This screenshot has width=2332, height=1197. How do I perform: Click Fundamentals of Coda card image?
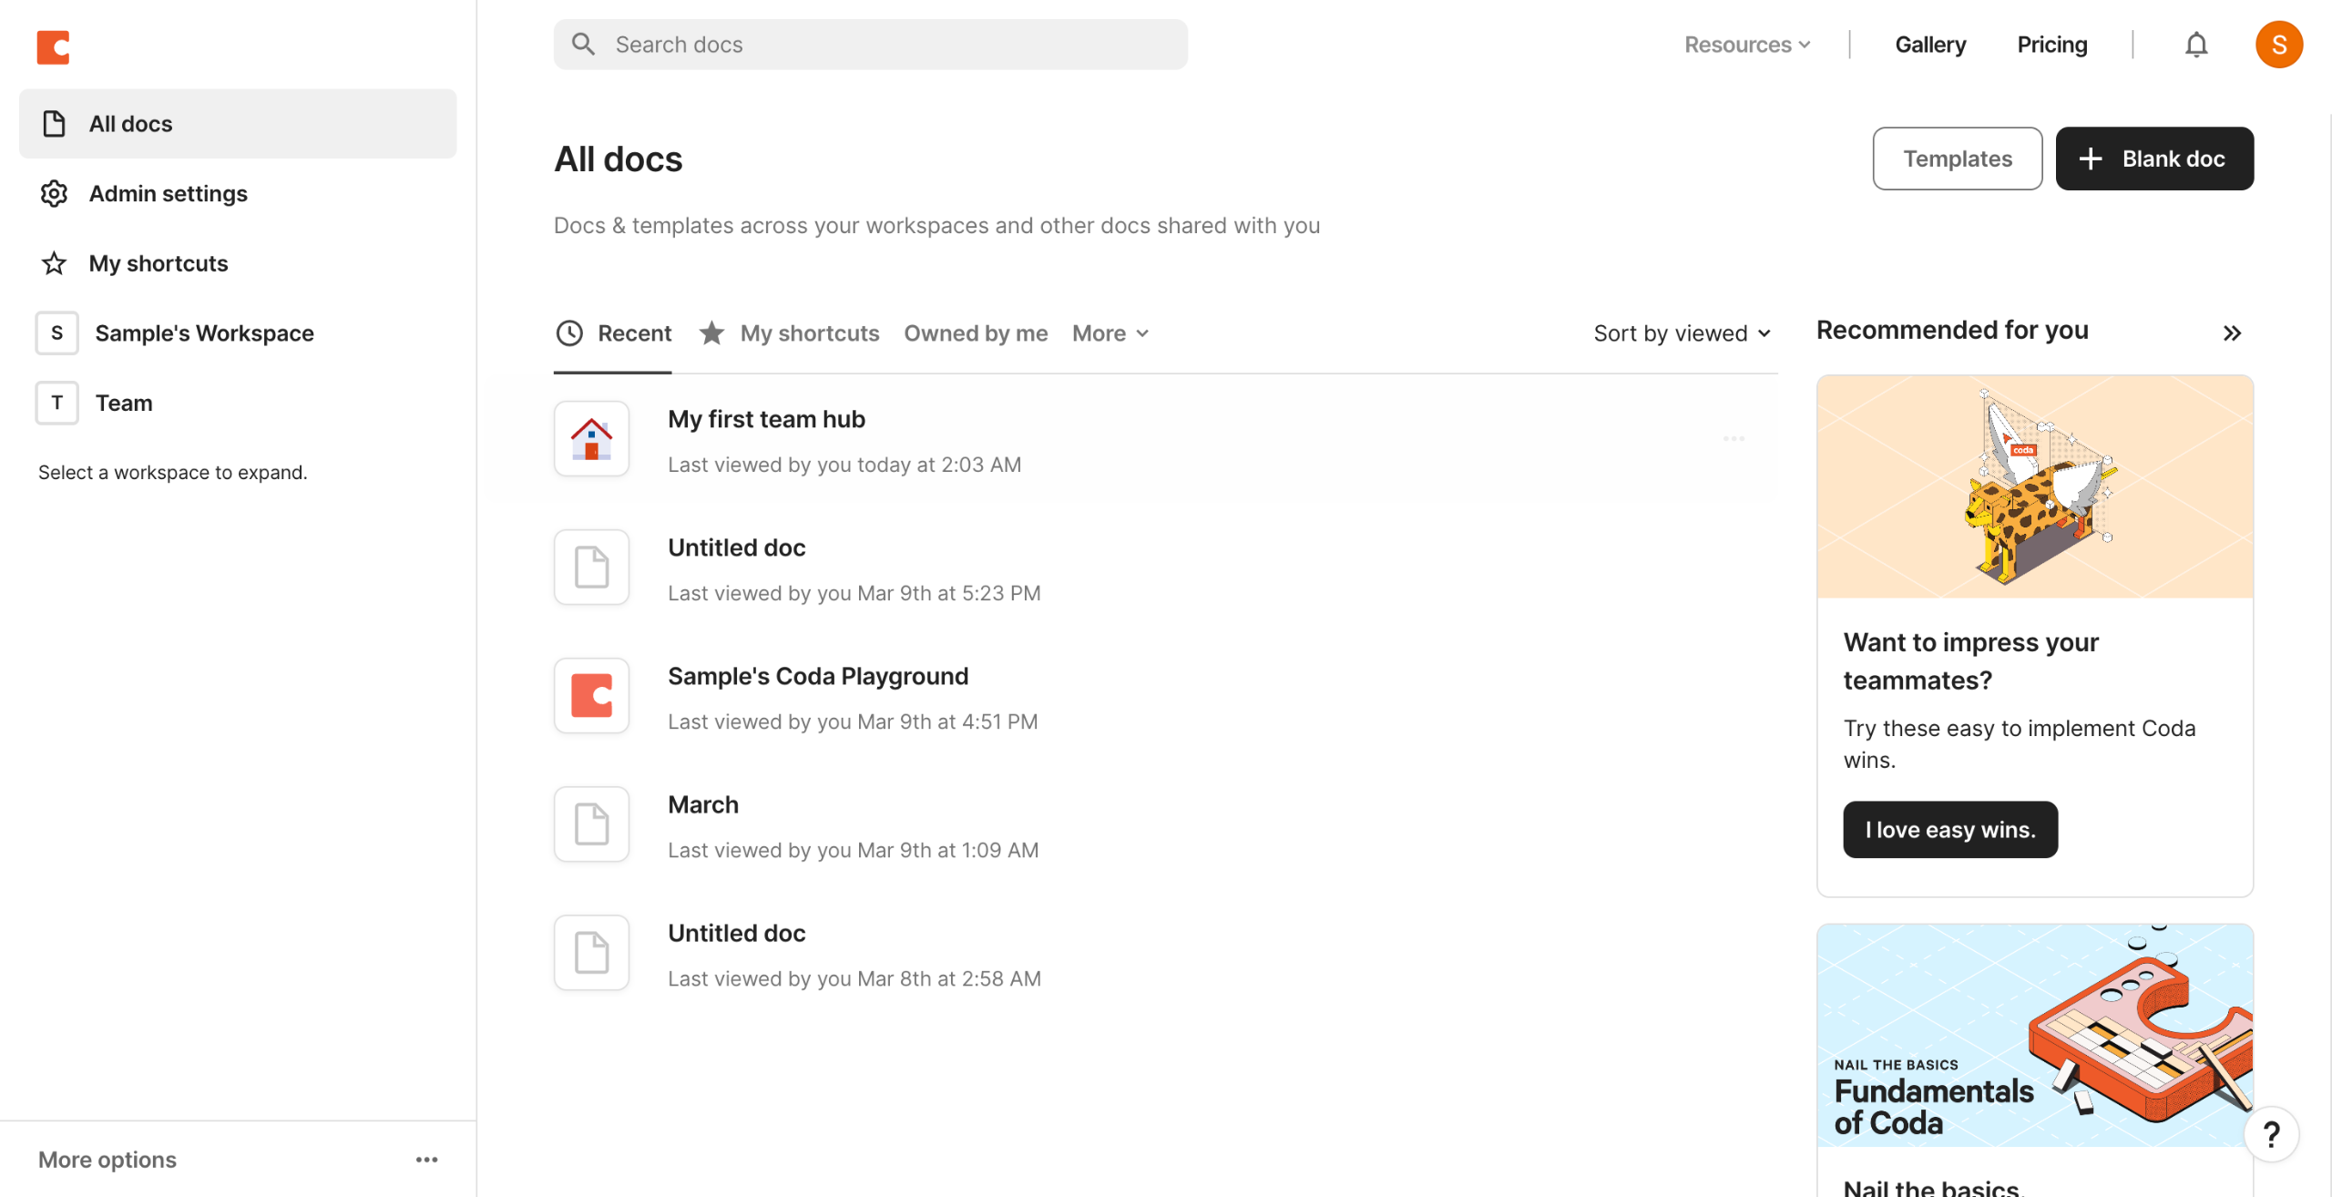pyautogui.click(x=2034, y=1035)
